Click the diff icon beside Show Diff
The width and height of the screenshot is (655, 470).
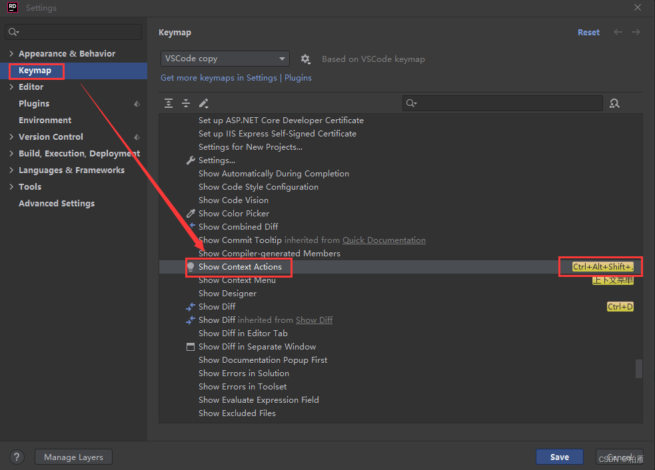point(191,307)
